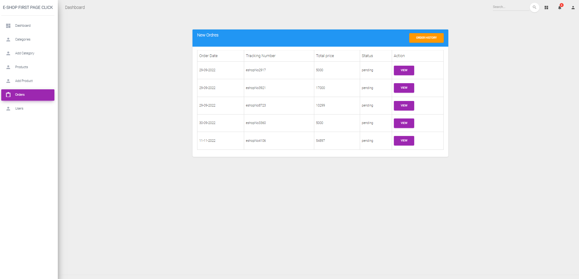Select the Dashboard icon in the sidebar

(x=8, y=25)
